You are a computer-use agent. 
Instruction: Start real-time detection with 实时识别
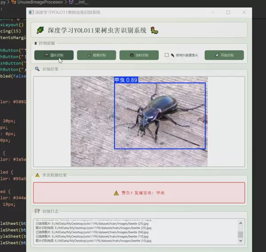(x=139, y=55)
